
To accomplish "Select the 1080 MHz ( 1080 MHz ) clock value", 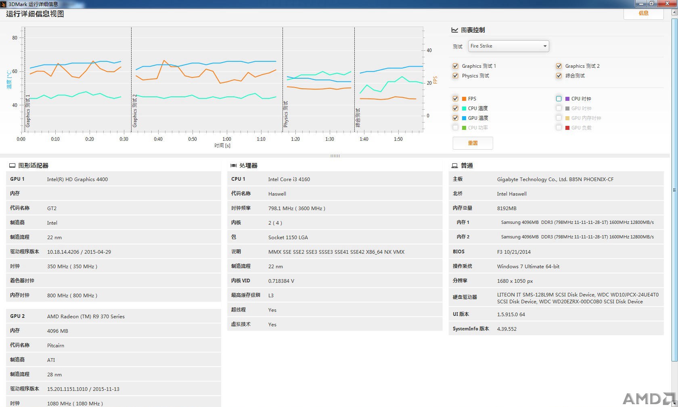I will pyautogui.click(x=75, y=403).
